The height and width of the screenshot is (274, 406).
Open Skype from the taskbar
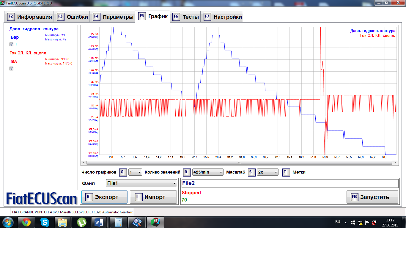tap(45, 222)
